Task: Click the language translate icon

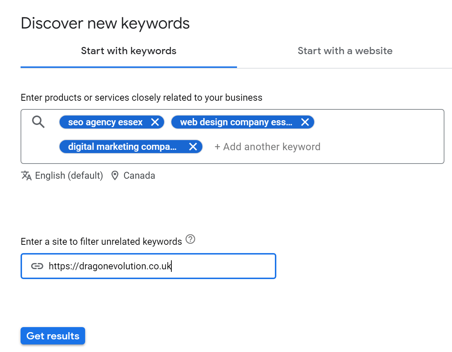Action: [26, 175]
